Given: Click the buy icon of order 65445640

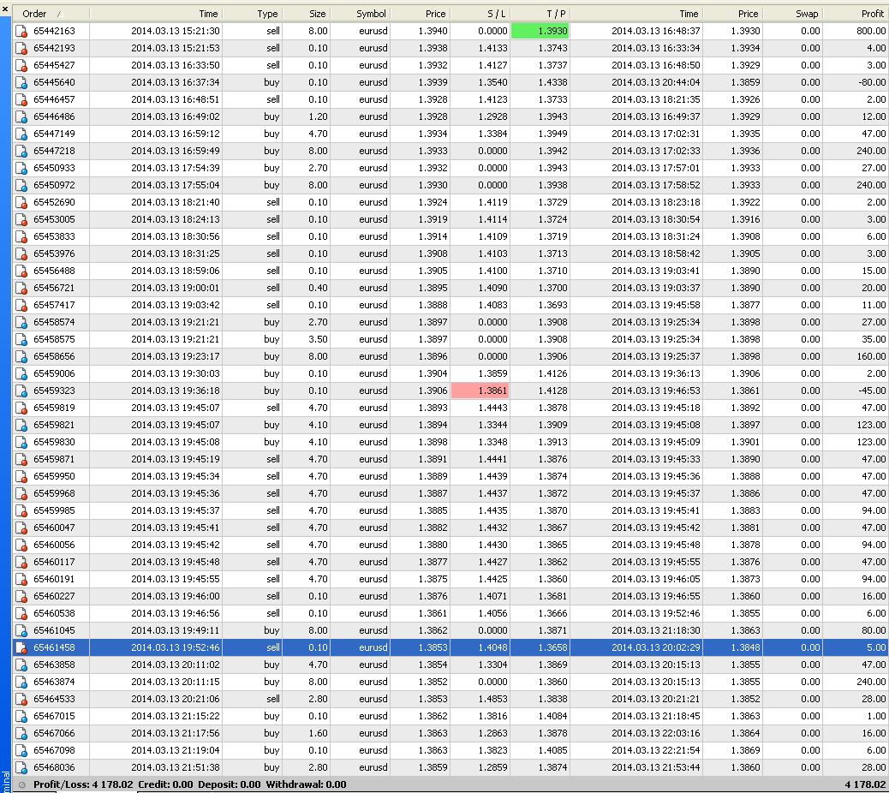Looking at the screenshot, I should tap(21, 83).
